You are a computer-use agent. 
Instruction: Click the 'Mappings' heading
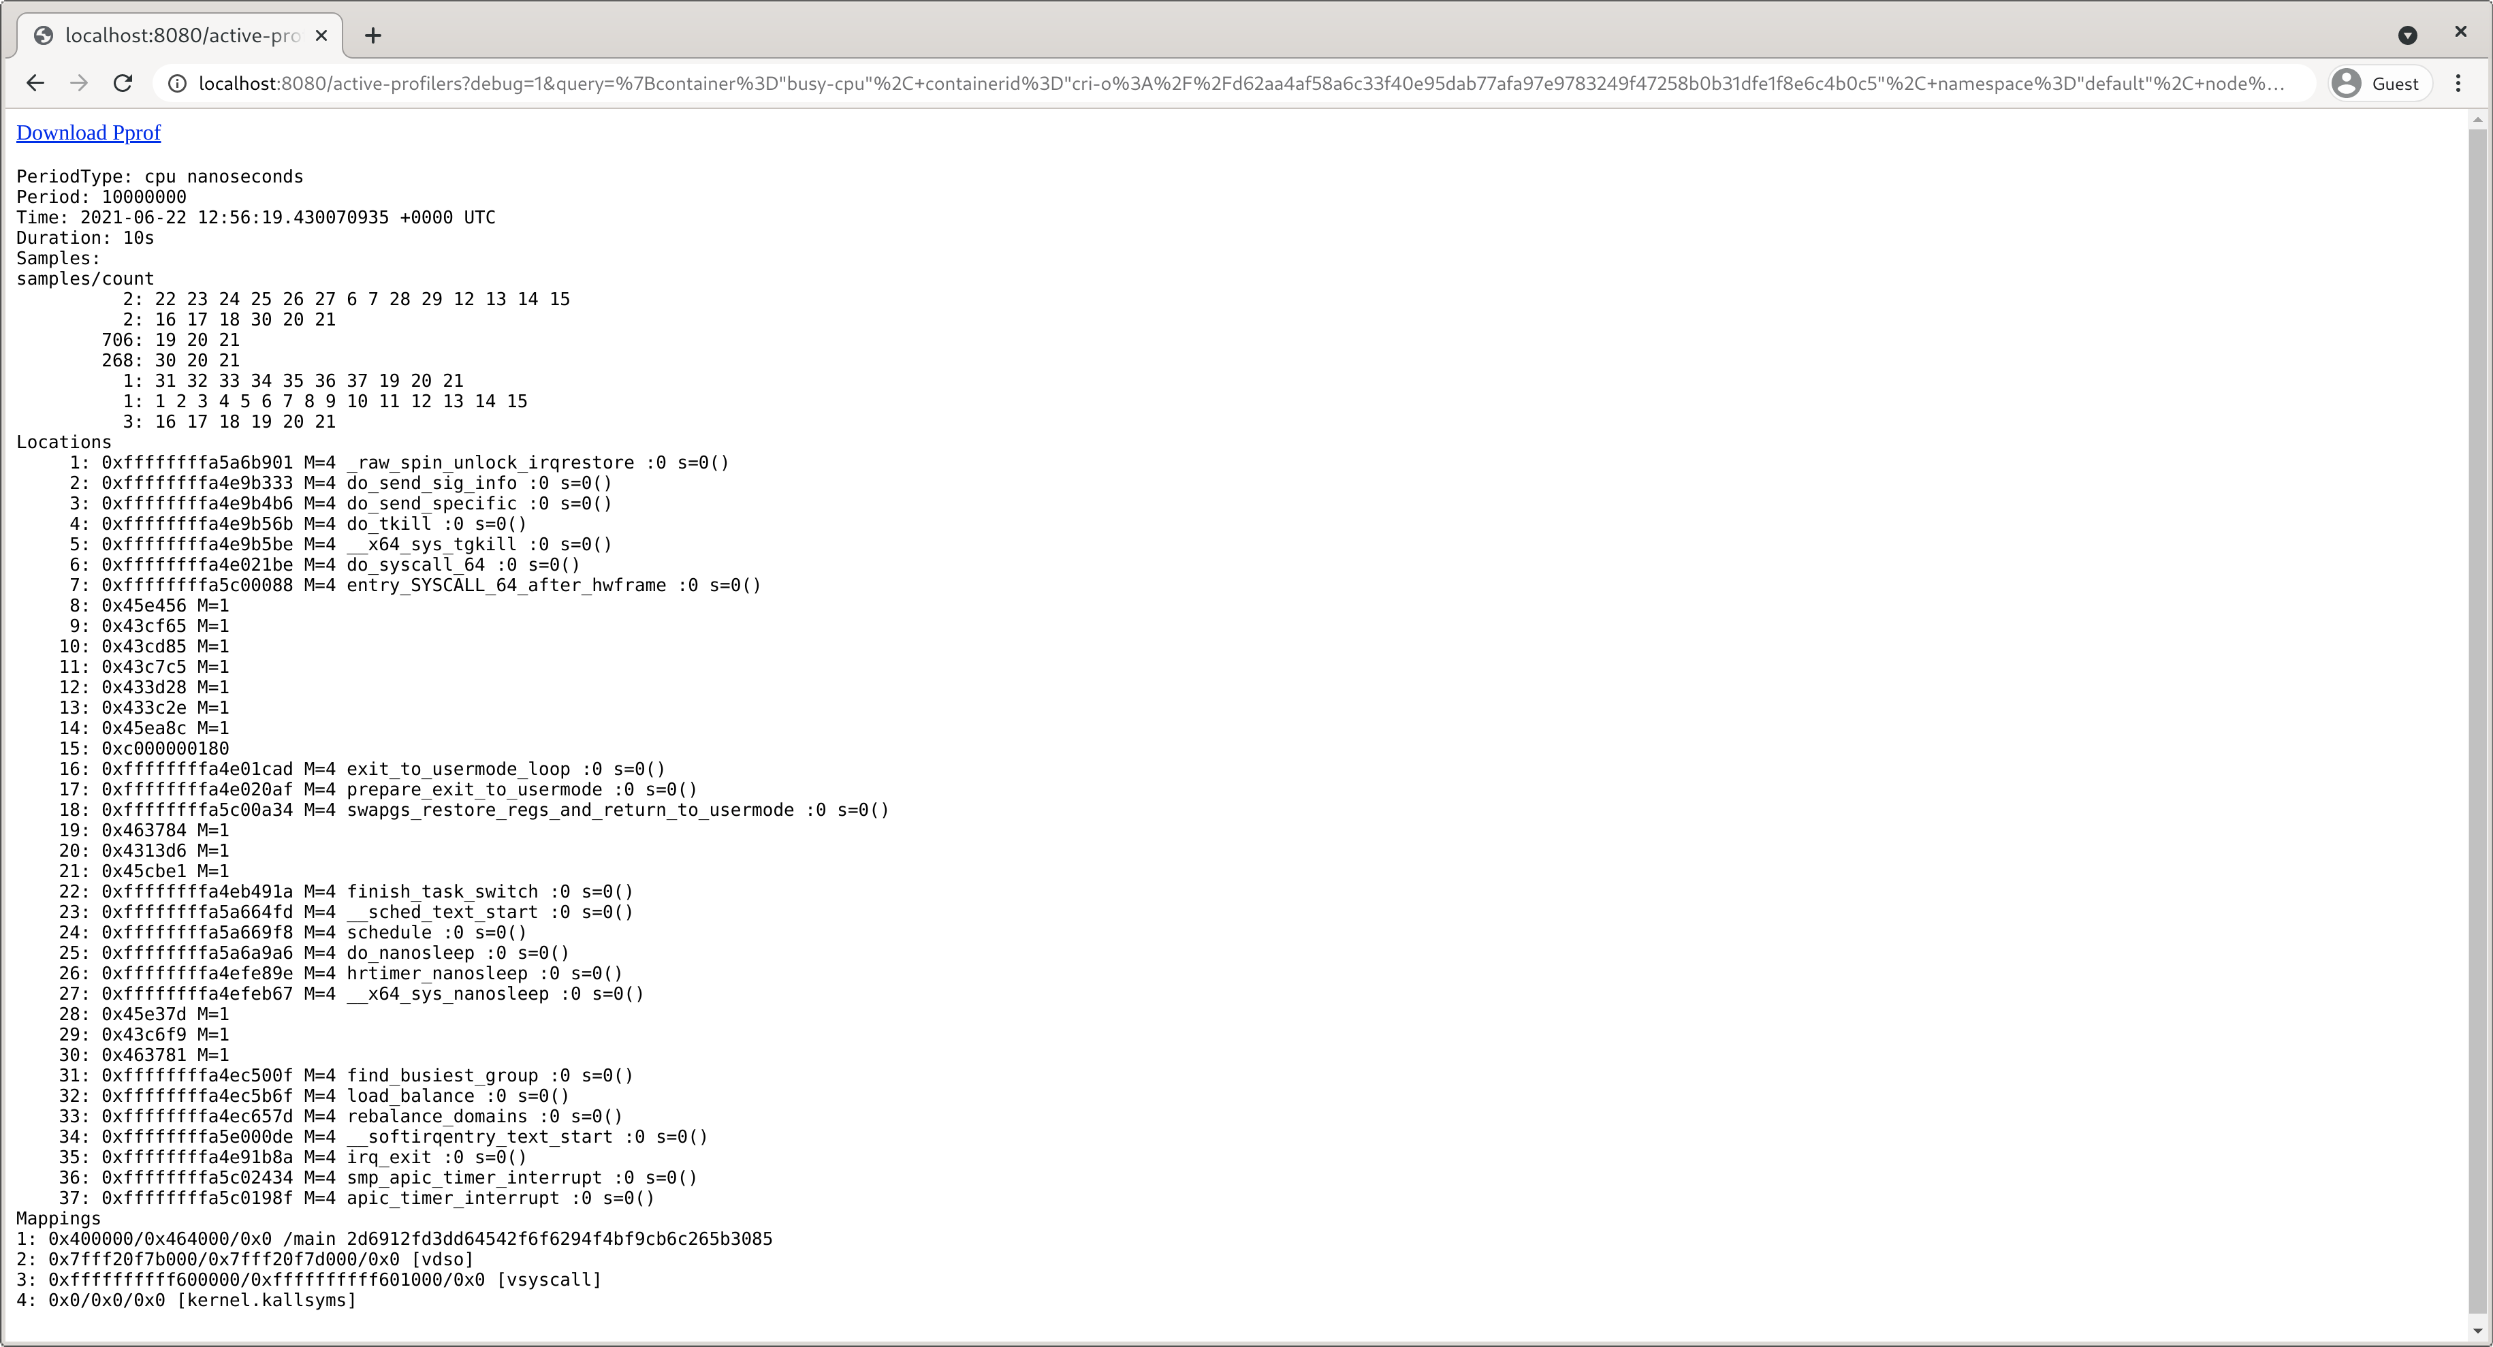[59, 1219]
